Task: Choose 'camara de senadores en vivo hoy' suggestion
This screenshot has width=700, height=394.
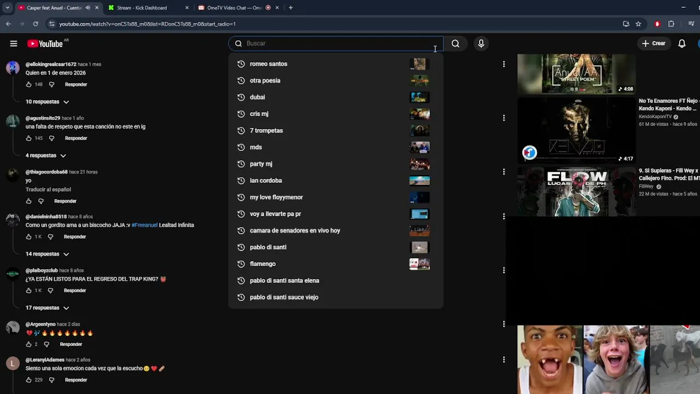Action: tap(336, 231)
